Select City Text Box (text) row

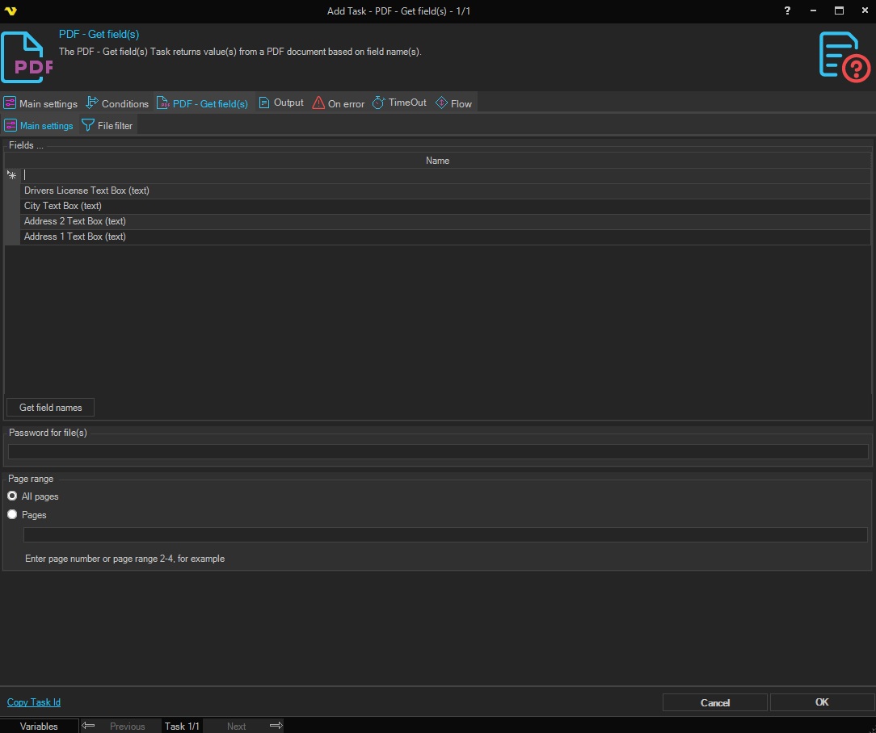(445, 206)
